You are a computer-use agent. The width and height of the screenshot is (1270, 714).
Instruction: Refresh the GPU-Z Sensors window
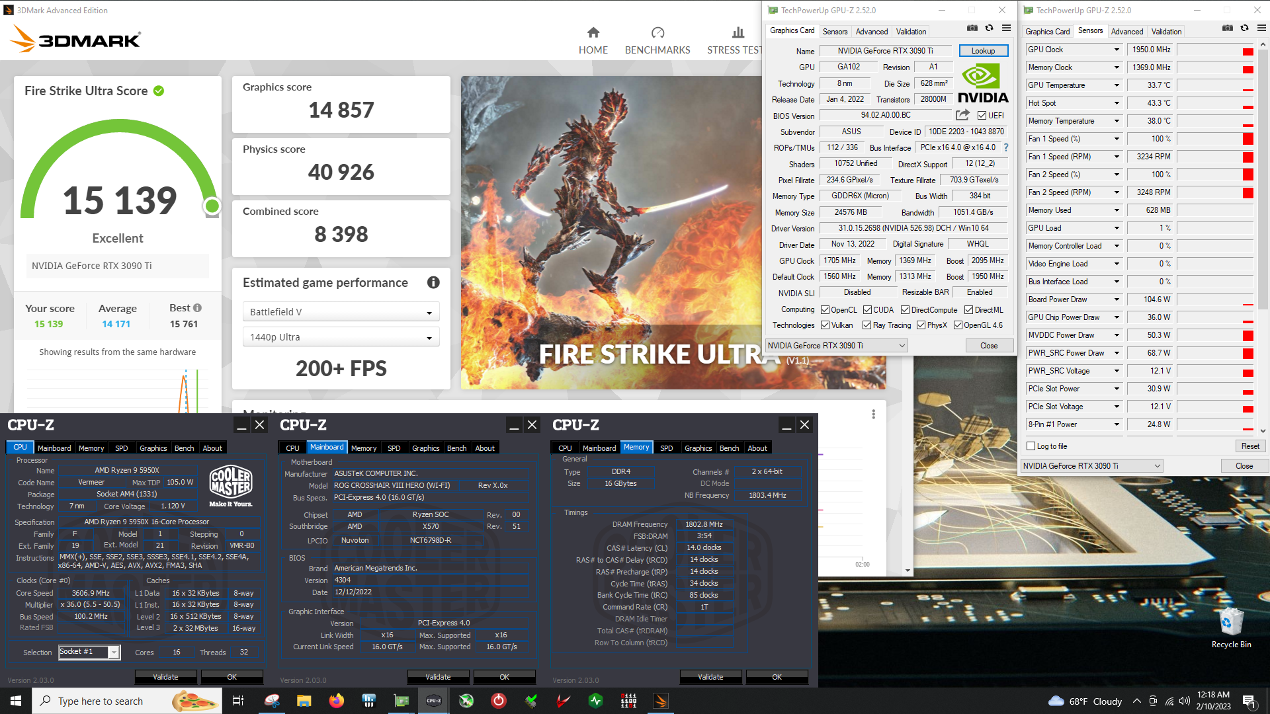(1244, 28)
